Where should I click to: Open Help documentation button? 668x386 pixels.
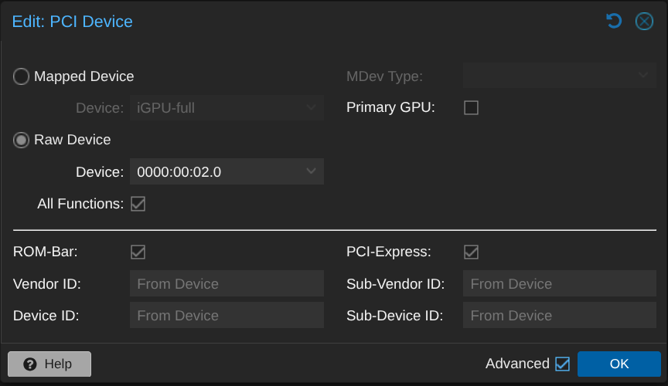coord(49,364)
